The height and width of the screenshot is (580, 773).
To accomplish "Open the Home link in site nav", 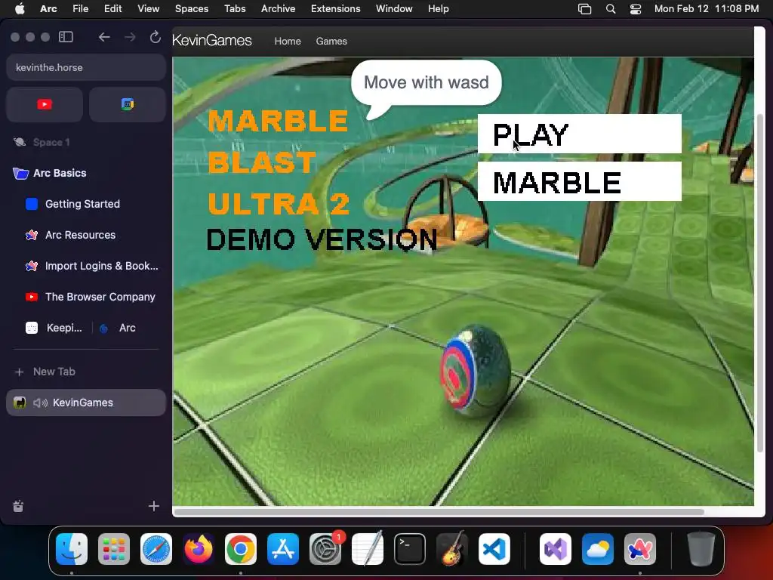I will 288,42.
